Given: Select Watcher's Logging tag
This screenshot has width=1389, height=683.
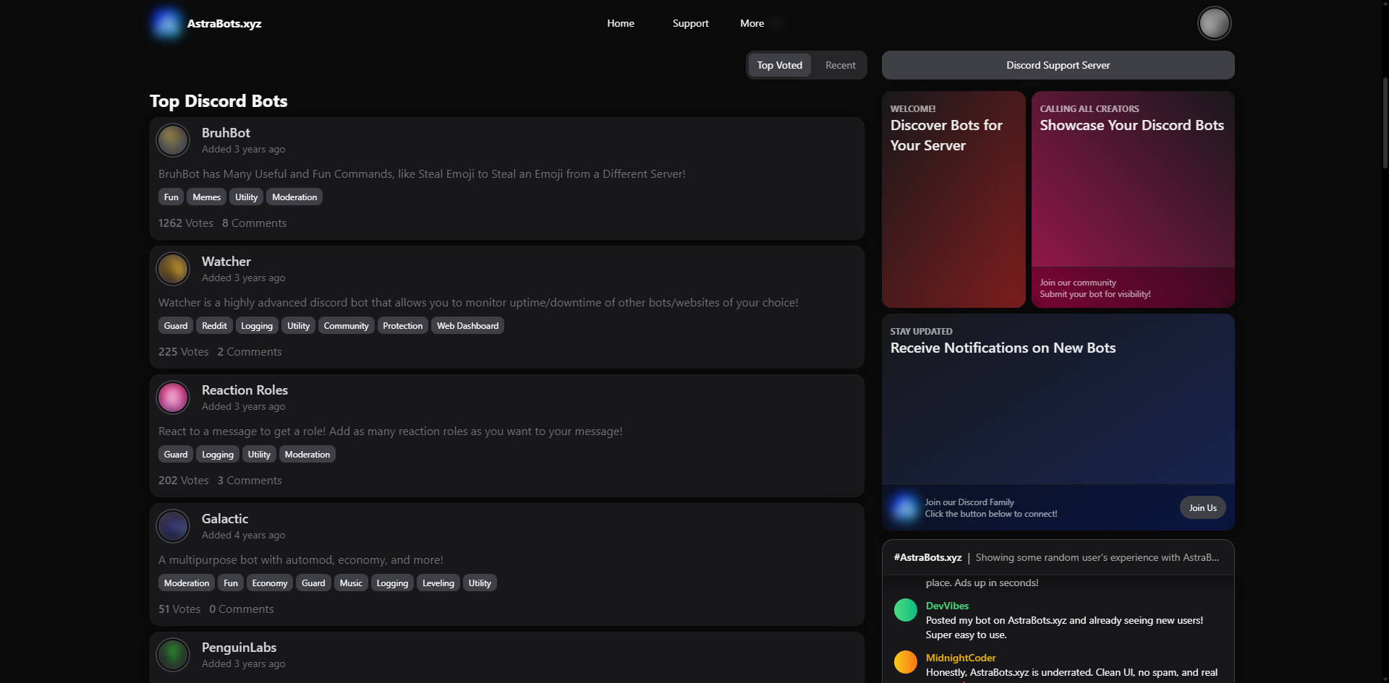Looking at the screenshot, I should [x=257, y=326].
